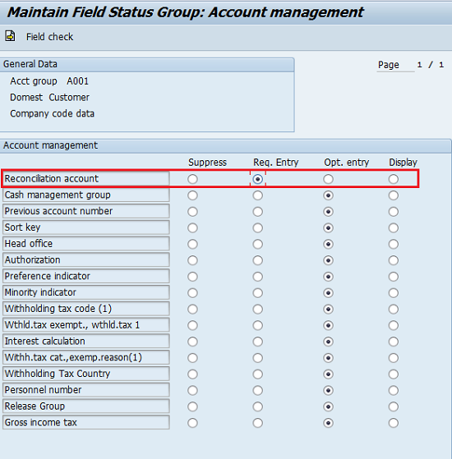Image resolution: width=452 pixels, height=459 pixels.
Task: Set Previous account number to Display
Action: [x=394, y=211]
